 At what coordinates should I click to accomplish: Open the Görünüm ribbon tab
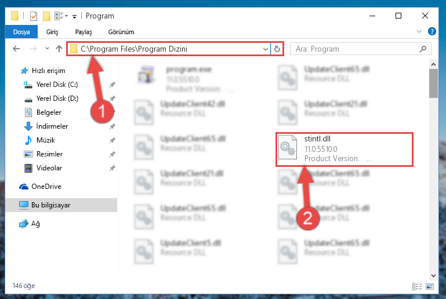(x=121, y=32)
